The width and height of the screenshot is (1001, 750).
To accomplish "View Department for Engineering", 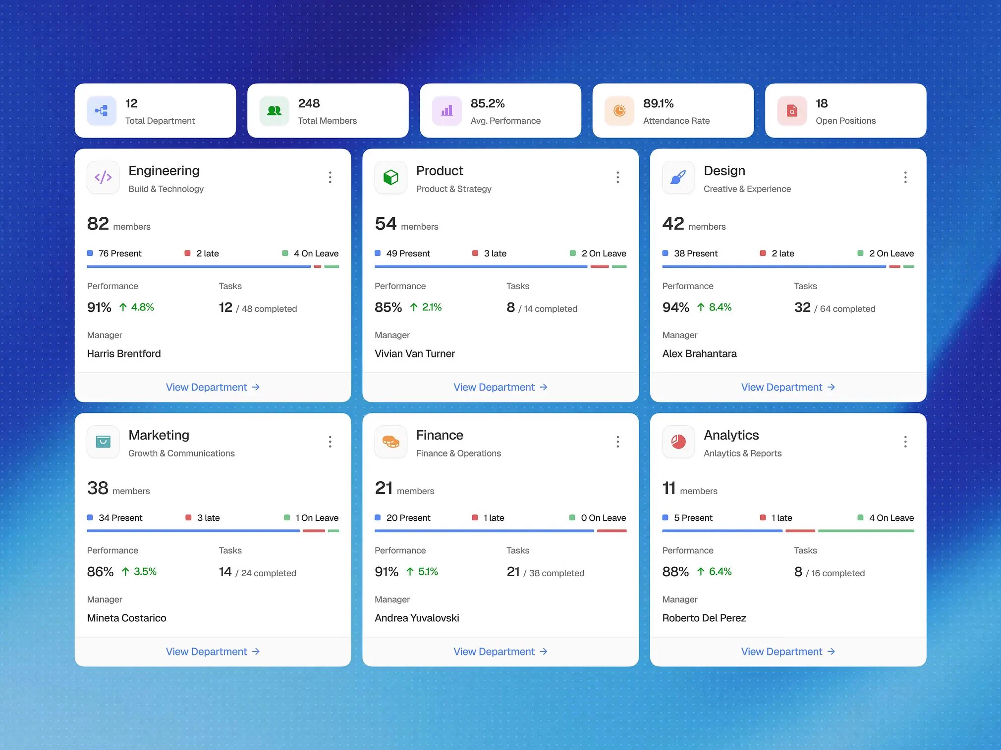I will [x=213, y=387].
